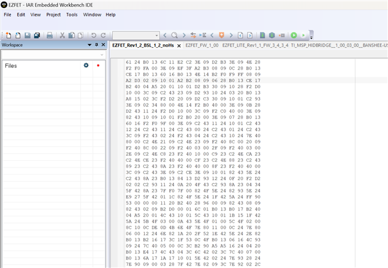The image size is (388, 268).
Task: Click the New Document toolbar icon
Action: click(8, 35)
